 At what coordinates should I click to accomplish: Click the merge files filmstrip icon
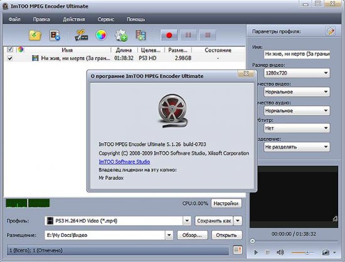pos(141,35)
